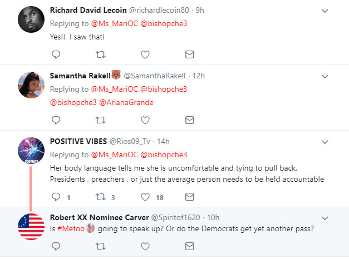Expand the menu on Samantha Rakell's tweet
The width and height of the screenshot is (349, 259).
tap(326, 75)
